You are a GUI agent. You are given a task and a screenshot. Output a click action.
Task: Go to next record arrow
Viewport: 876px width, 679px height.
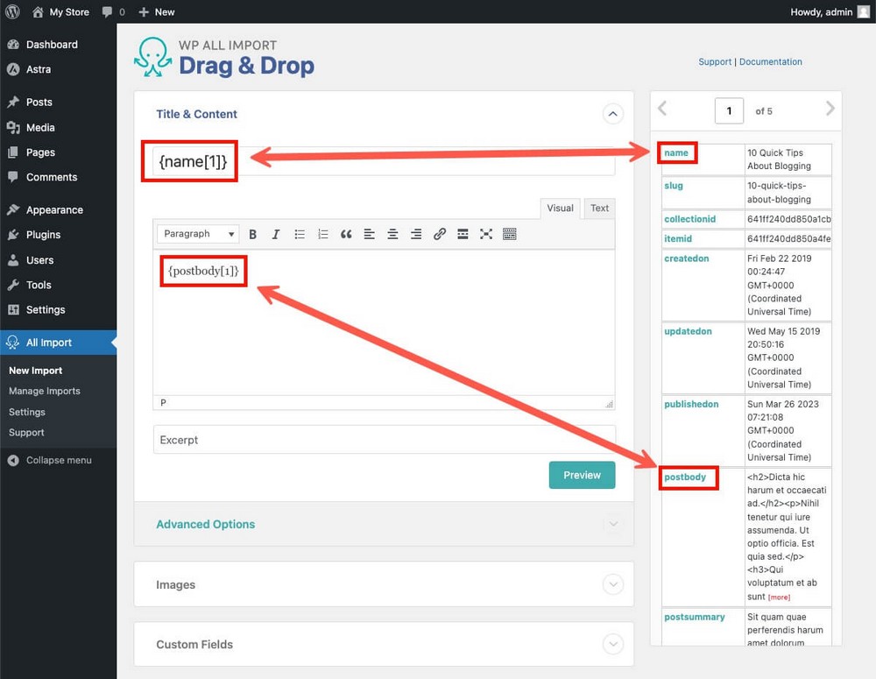click(830, 108)
